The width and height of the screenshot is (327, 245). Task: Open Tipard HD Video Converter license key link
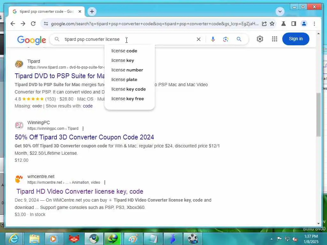click(80, 191)
